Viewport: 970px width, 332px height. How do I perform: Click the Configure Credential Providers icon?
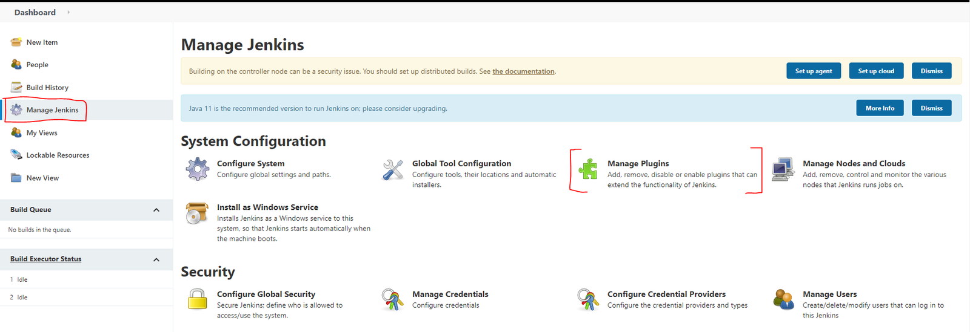[x=587, y=299]
